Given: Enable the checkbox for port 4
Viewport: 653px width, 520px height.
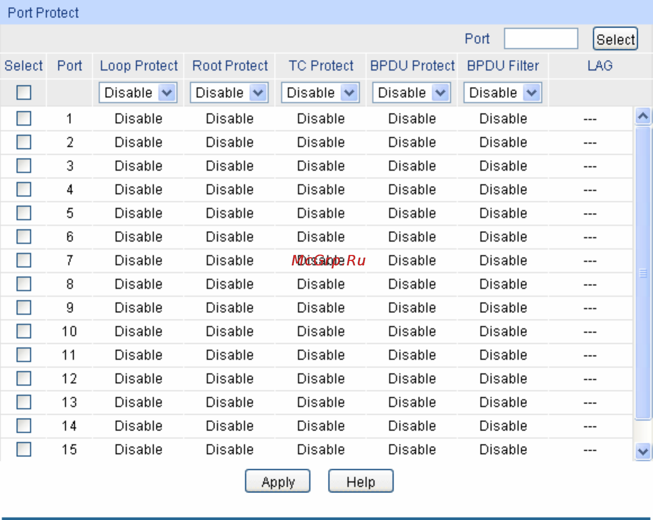Looking at the screenshot, I should click(x=24, y=189).
